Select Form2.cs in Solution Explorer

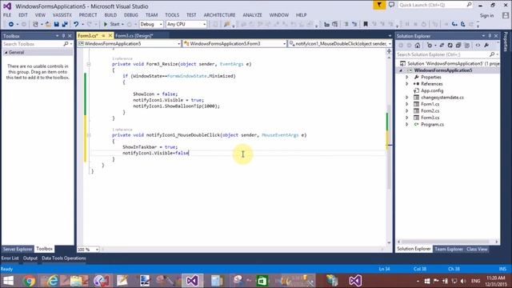click(x=430, y=111)
